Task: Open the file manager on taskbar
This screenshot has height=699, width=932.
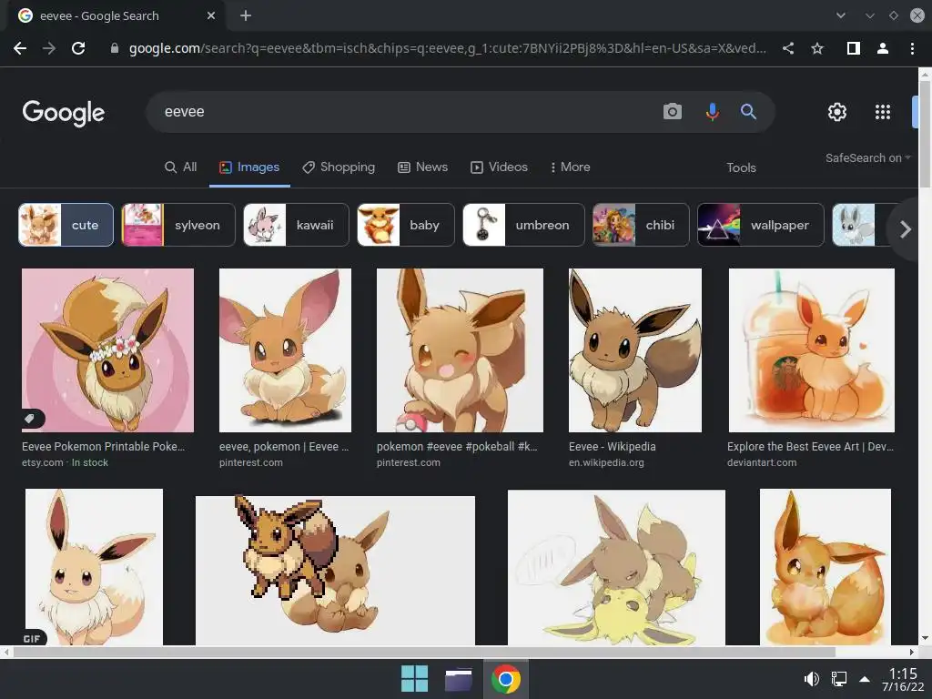Action: 459,679
